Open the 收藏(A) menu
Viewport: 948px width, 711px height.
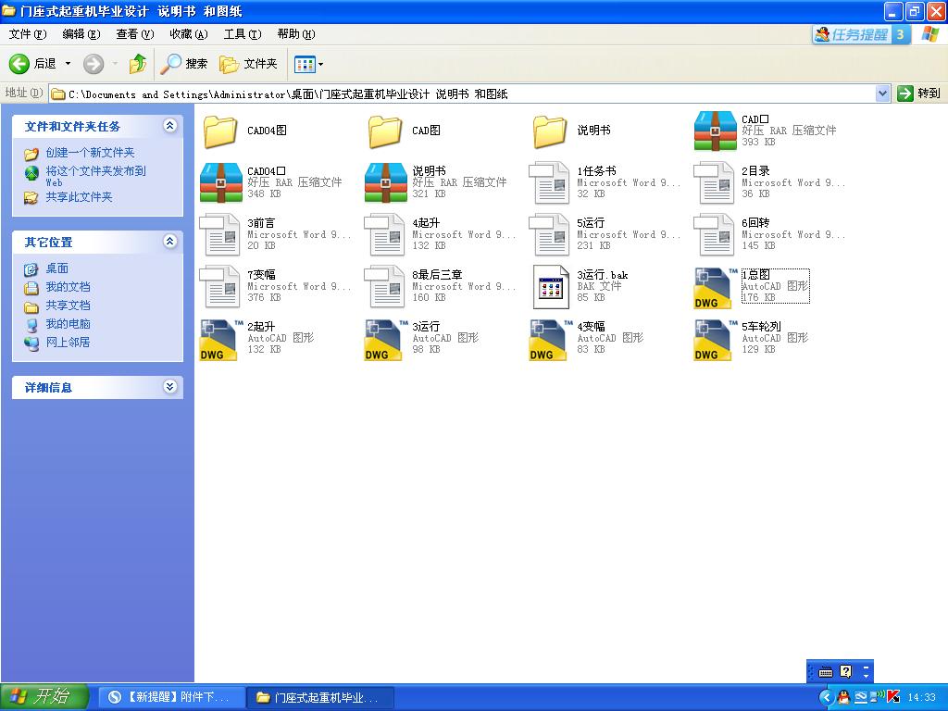[189, 34]
